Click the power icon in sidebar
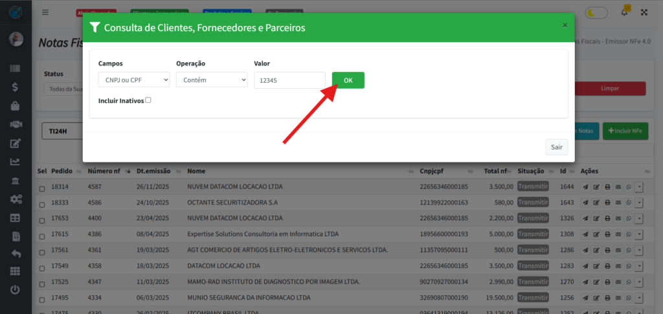This screenshot has height=314, width=663. tap(16, 291)
